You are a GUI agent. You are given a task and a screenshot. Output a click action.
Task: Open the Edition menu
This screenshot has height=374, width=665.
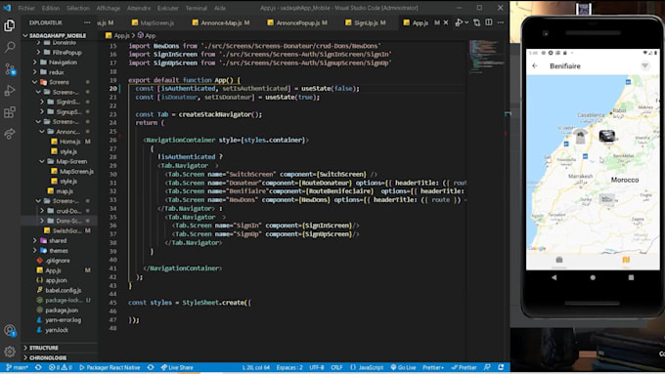51,8
